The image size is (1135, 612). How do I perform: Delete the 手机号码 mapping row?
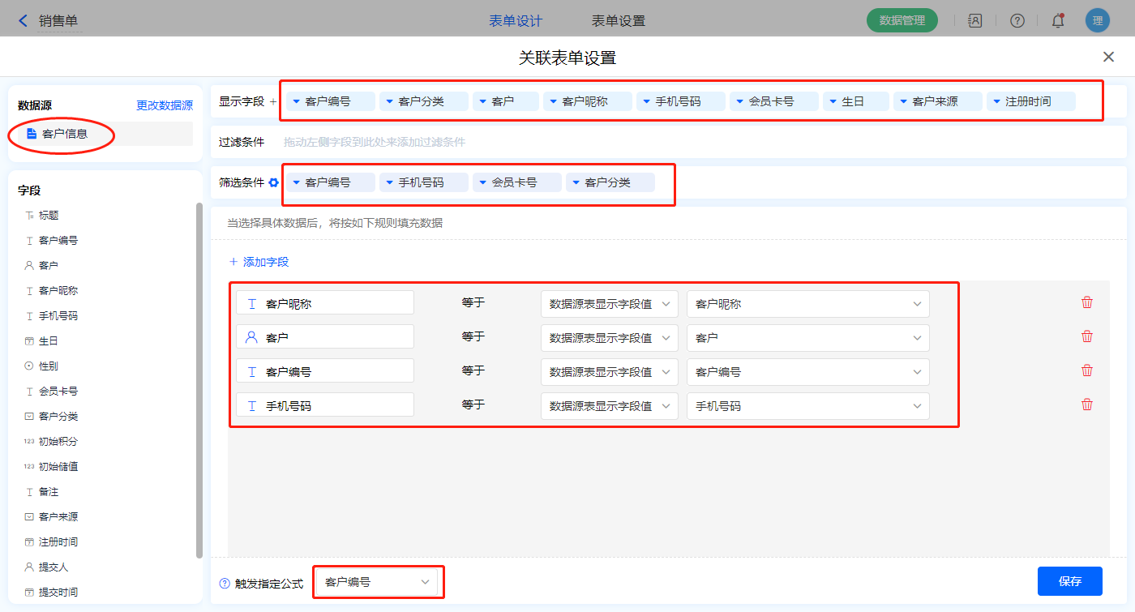coord(1087,404)
